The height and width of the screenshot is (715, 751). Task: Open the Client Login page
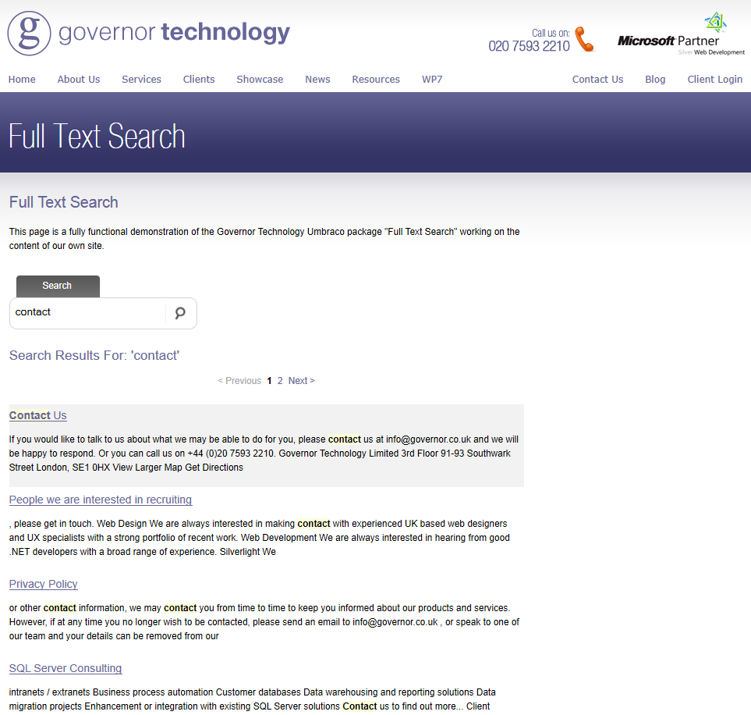pyautogui.click(x=714, y=79)
